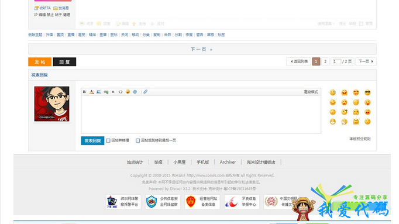Insert the sad frowning emoji
This screenshot has height=224, width=399.
[344, 102]
